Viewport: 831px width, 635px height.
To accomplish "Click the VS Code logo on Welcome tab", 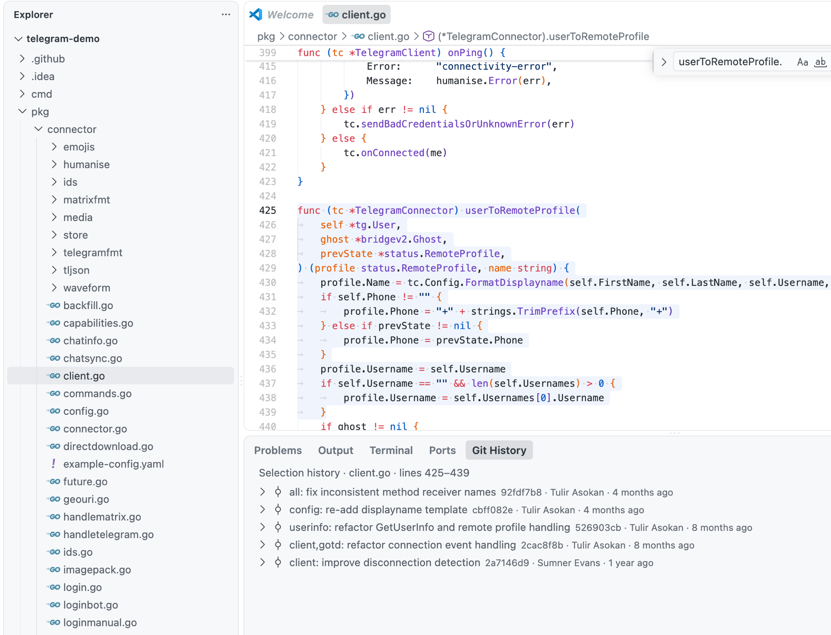I will click(x=256, y=15).
